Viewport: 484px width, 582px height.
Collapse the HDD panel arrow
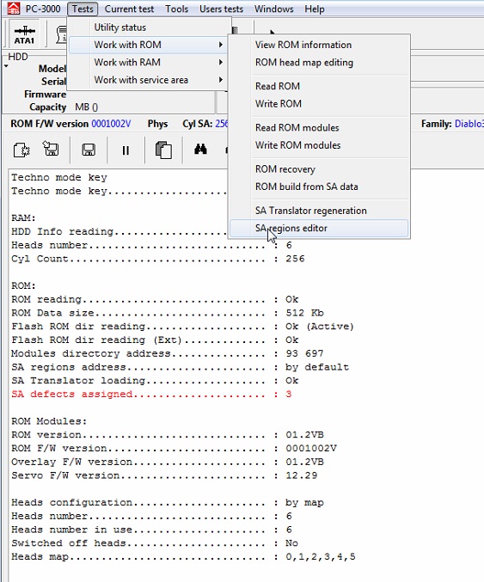(6, 66)
